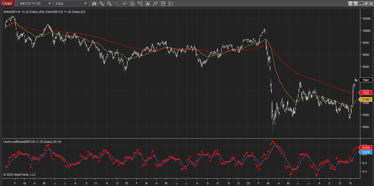Click the blue 0.626 Hurst value marker
This screenshot has height=186, width=374.
pyautogui.click(x=366, y=152)
